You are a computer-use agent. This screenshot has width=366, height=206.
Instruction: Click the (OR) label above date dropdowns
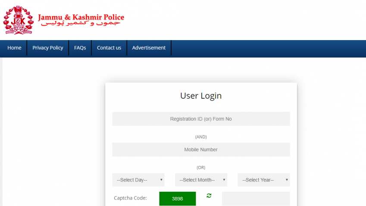tap(201, 167)
